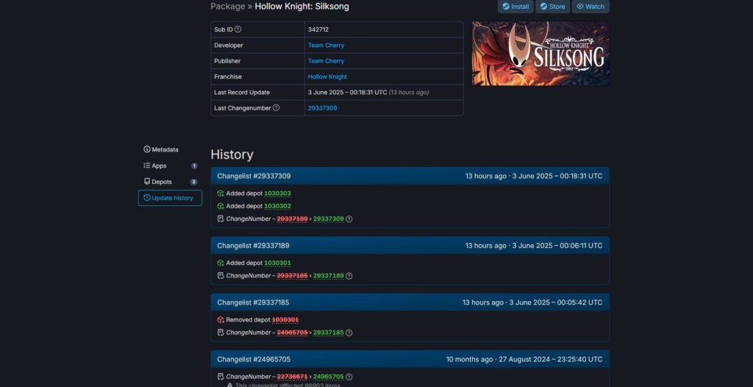Click help icon after 29337309 ChangeNumber

(x=349, y=219)
